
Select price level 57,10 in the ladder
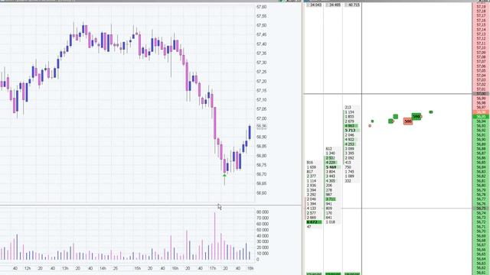tap(481, 48)
